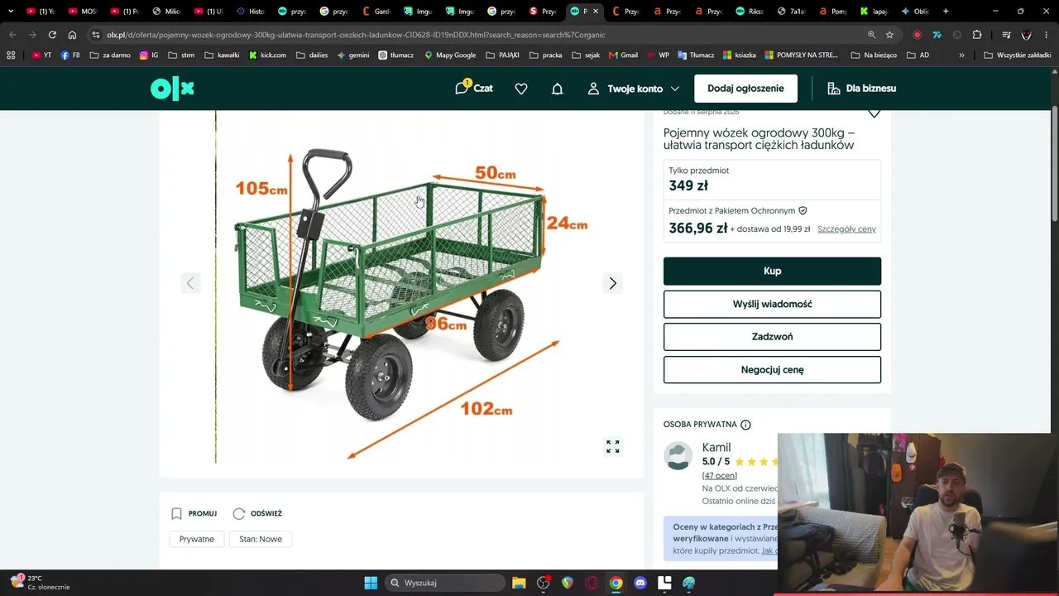Open Discord from the taskbar
Viewport: 1059px width, 596px height.
pos(640,583)
